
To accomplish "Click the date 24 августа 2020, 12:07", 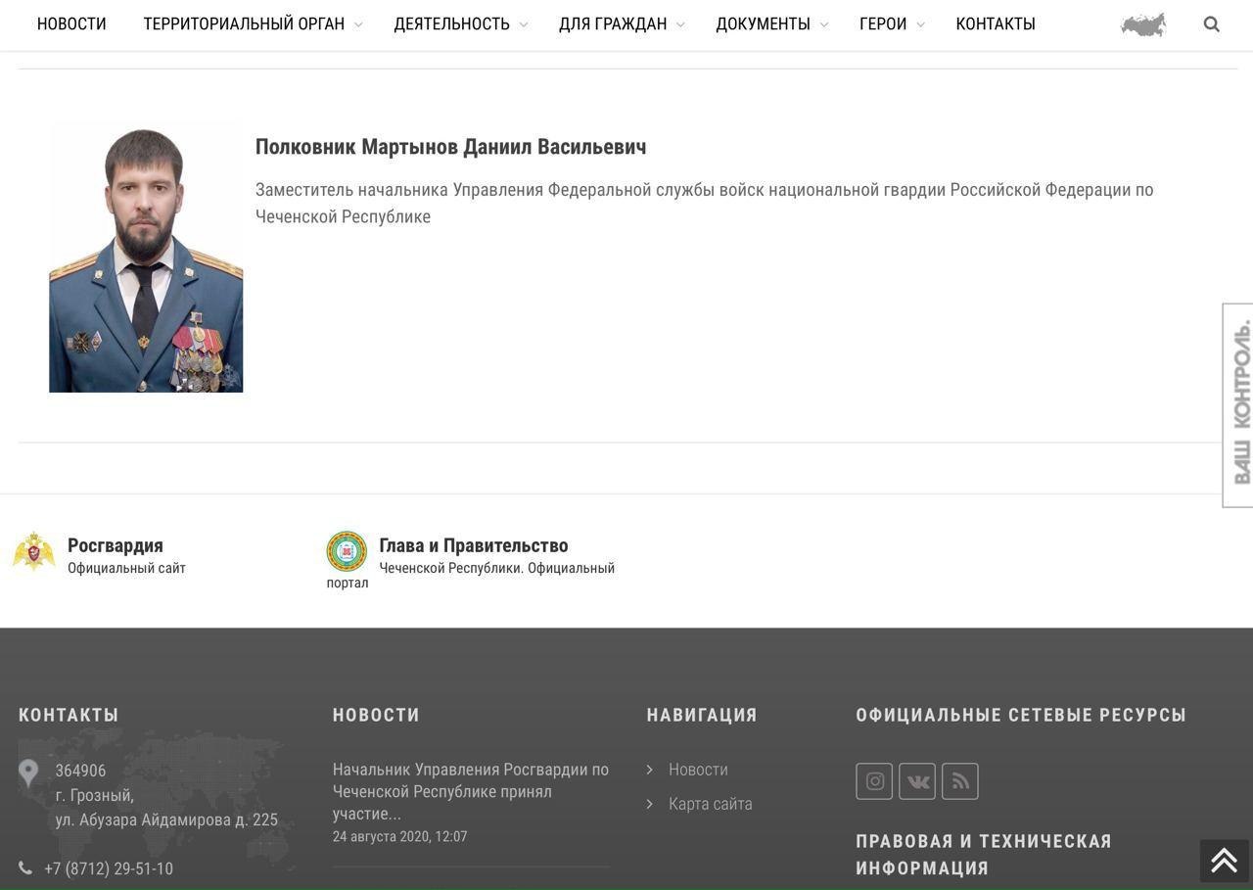I will tap(399, 836).
